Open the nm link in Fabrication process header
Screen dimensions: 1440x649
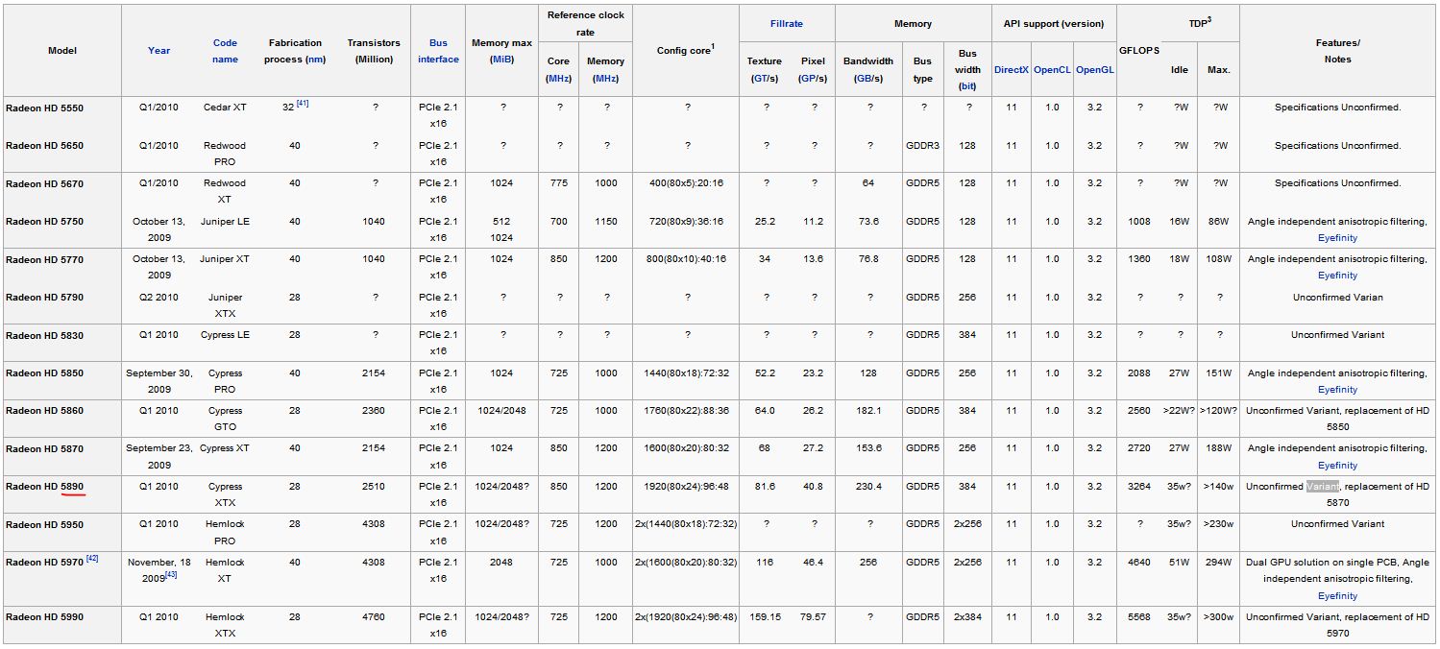(x=314, y=60)
